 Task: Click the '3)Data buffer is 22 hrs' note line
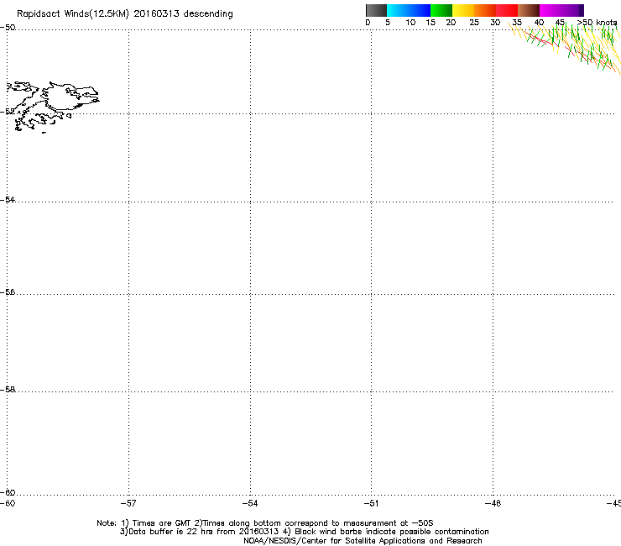tap(304, 532)
